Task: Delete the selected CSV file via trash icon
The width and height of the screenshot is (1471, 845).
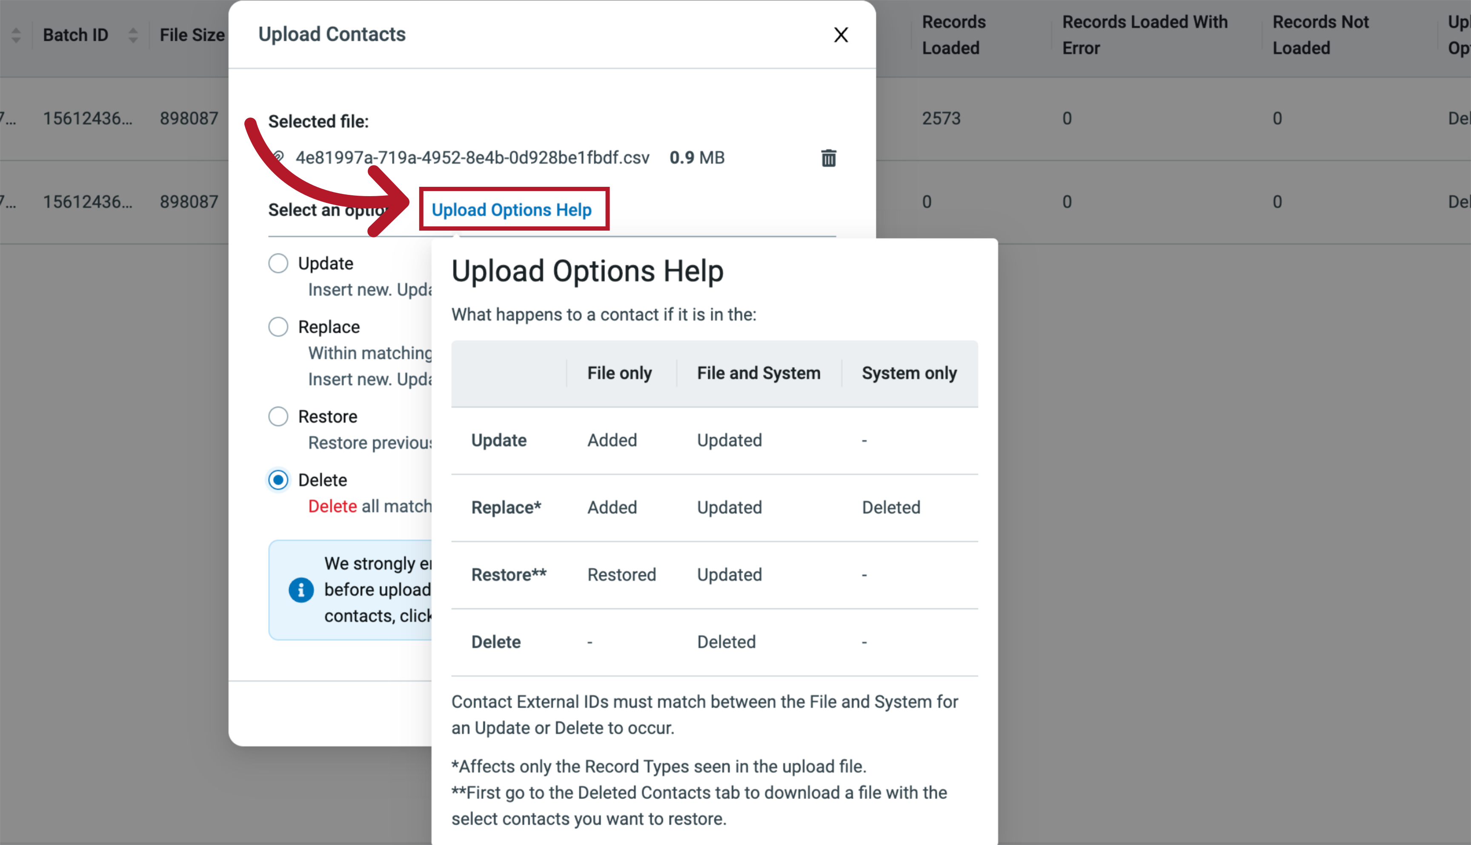Action: tap(828, 157)
